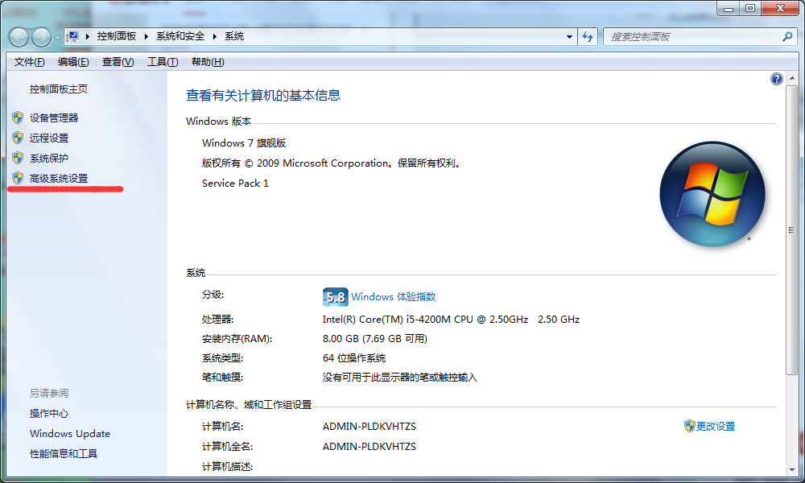The width and height of the screenshot is (805, 483).
Task: Open 高级系统设置 link
Action: tap(59, 179)
